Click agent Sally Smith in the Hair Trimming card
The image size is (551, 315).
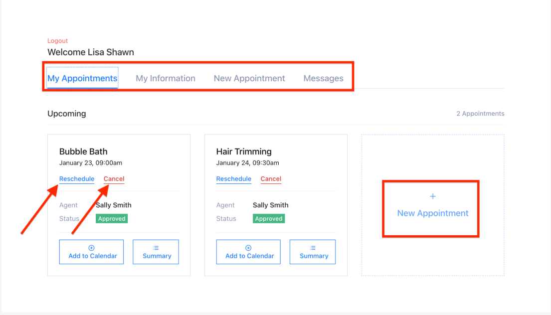point(271,205)
